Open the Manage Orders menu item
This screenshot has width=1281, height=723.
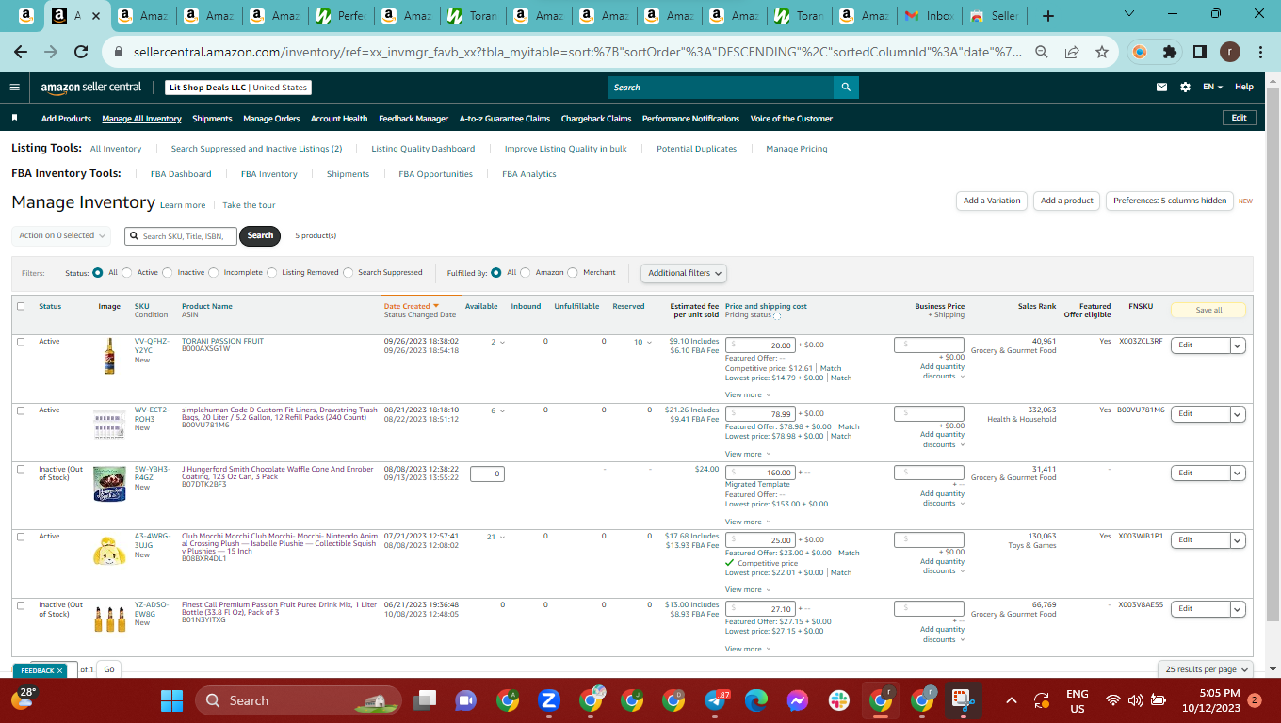(271, 119)
